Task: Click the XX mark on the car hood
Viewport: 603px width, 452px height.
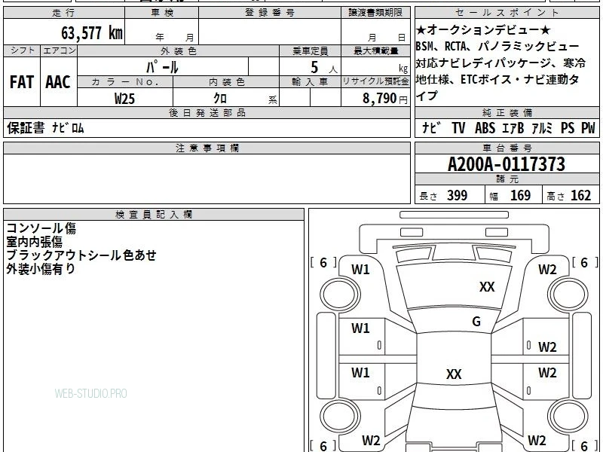Action: tap(487, 287)
